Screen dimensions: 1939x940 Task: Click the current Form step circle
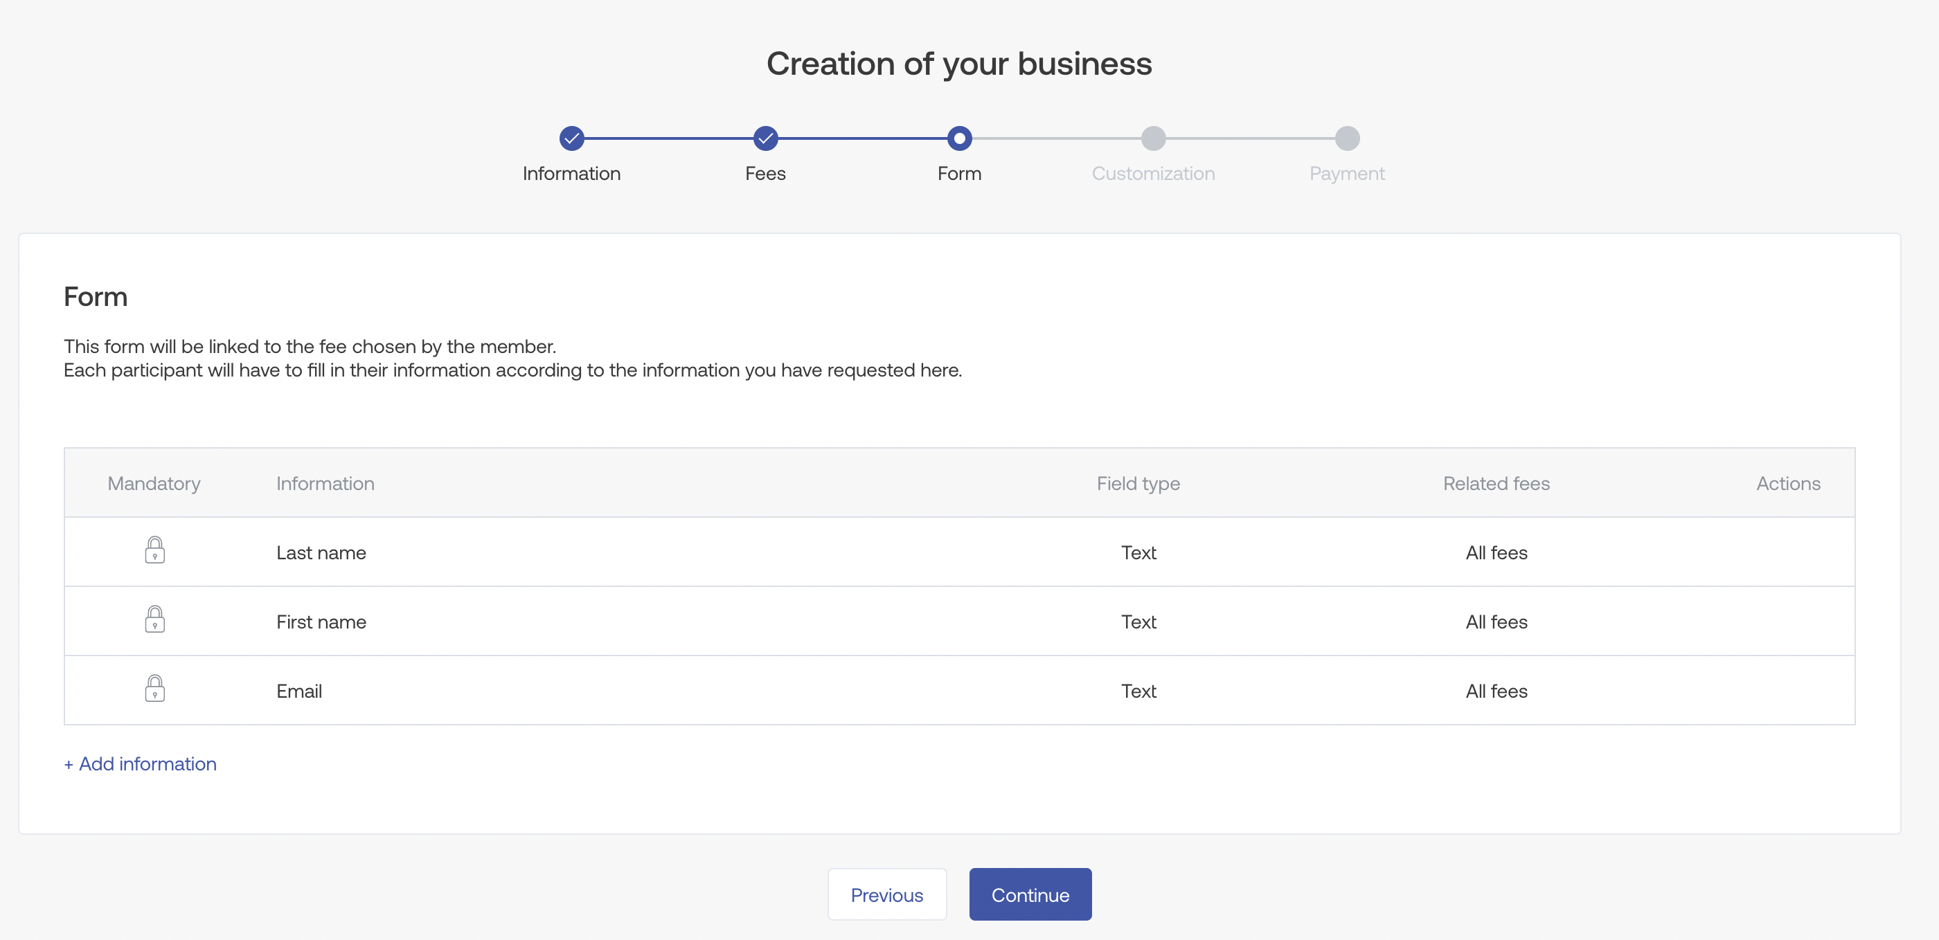[x=959, y=138]
